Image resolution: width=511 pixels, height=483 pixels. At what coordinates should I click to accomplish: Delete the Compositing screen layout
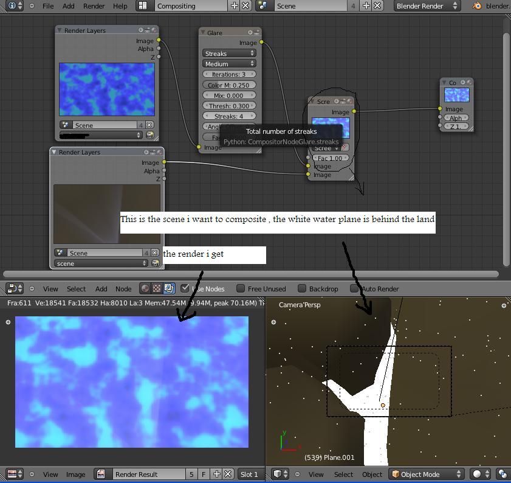tap(245, 5)
